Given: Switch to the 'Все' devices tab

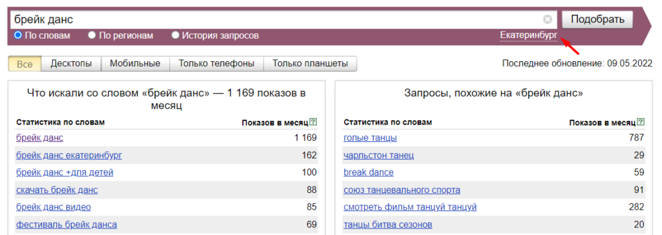Looking at the screenshot, I should 25,64.
